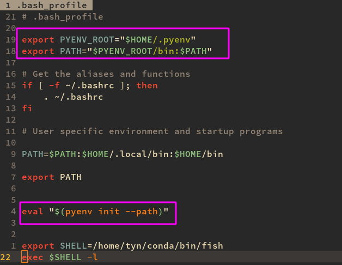Click the 'export PATH' line

click(x=52, y=177)
